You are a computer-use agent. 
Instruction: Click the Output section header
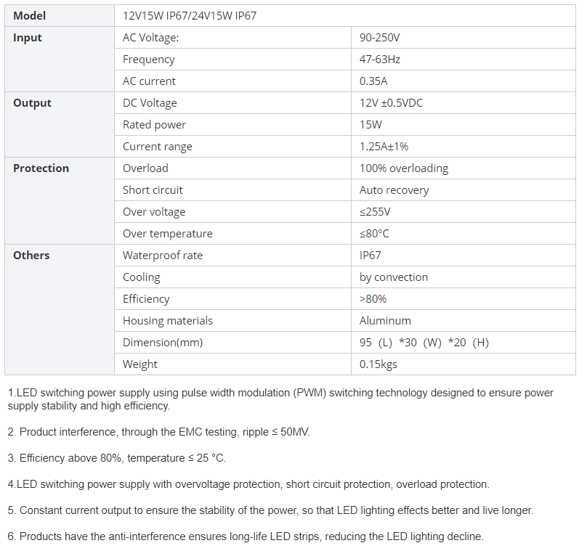[x=32, y=103]
